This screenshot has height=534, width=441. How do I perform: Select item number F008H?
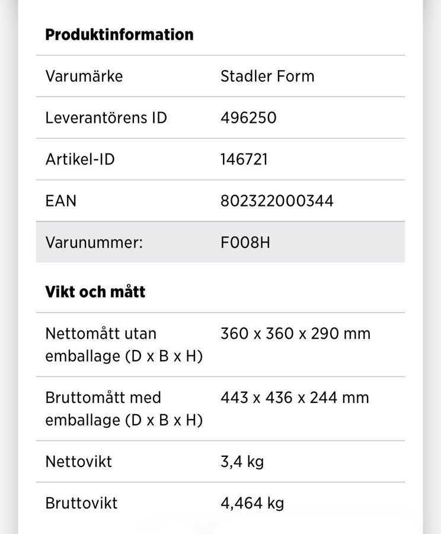pyautogui.click(x=245, y=242)
